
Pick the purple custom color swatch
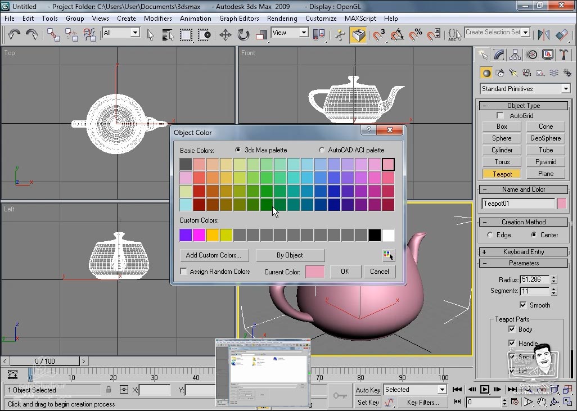pos(186,235)
